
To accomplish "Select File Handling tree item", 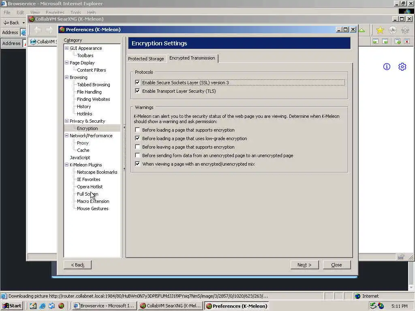I will (x=89, y=92).
